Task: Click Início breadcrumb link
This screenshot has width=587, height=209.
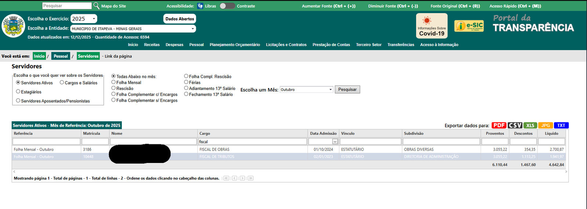Action: [39, 56]
